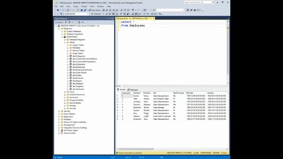Click the 'Inside Sales Coordinator' cell
The height and width of the screenshot is (159, 283).
(162, 116)
